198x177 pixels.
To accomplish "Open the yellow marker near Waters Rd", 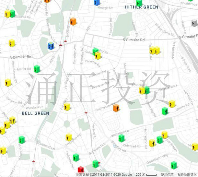I will click(172, 104).
